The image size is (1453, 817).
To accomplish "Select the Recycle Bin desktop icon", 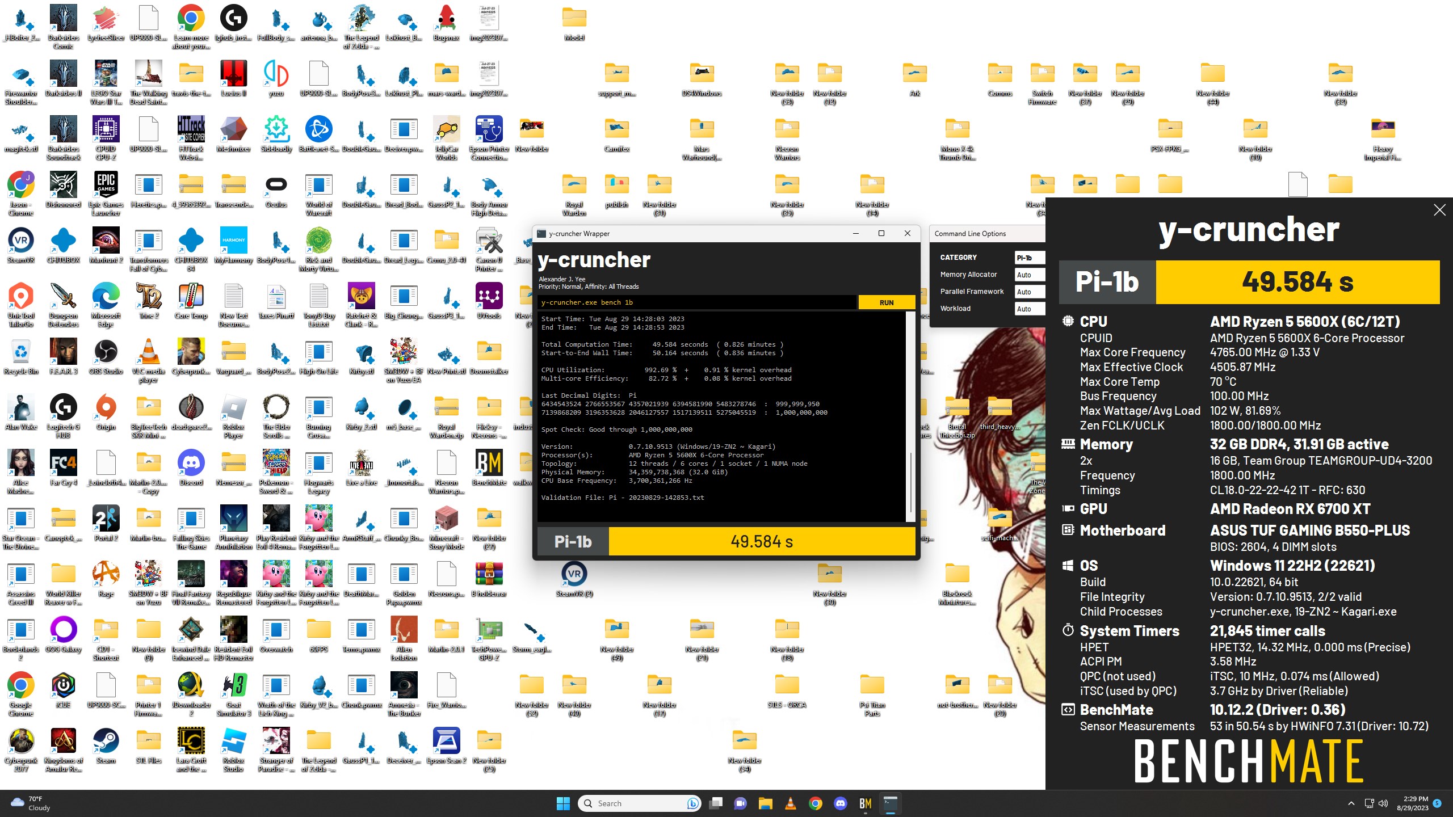I will (21, 357).
